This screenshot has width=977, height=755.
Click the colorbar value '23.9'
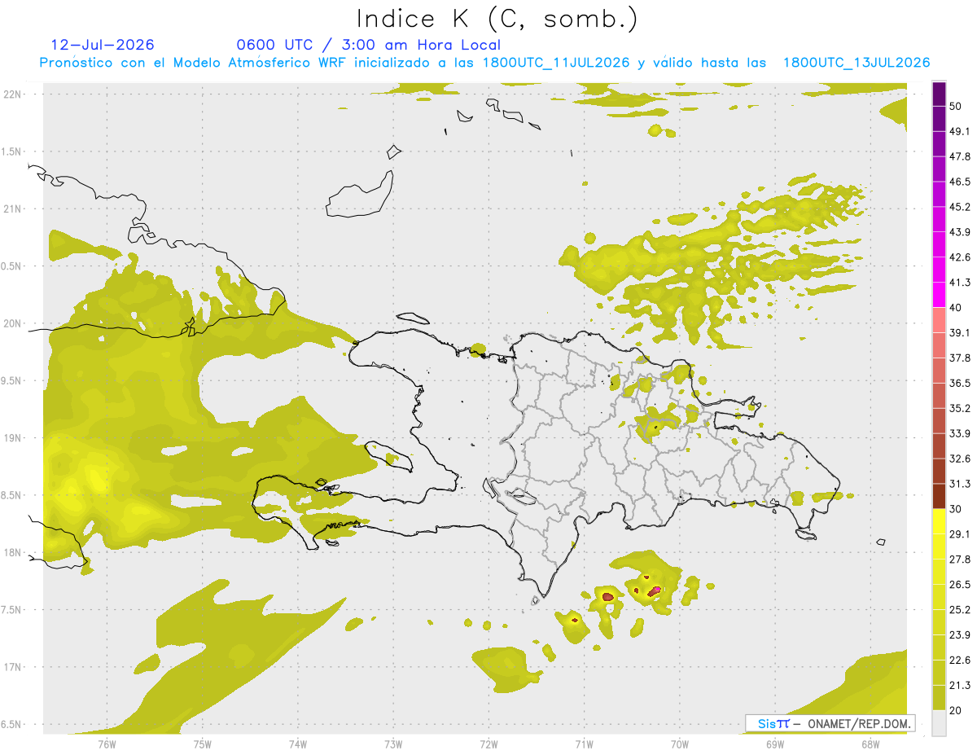(x=960, y=635)
